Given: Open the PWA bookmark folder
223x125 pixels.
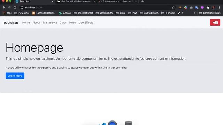Looking at the screenshot, I should pyautogui.click(x=133, y=13).
